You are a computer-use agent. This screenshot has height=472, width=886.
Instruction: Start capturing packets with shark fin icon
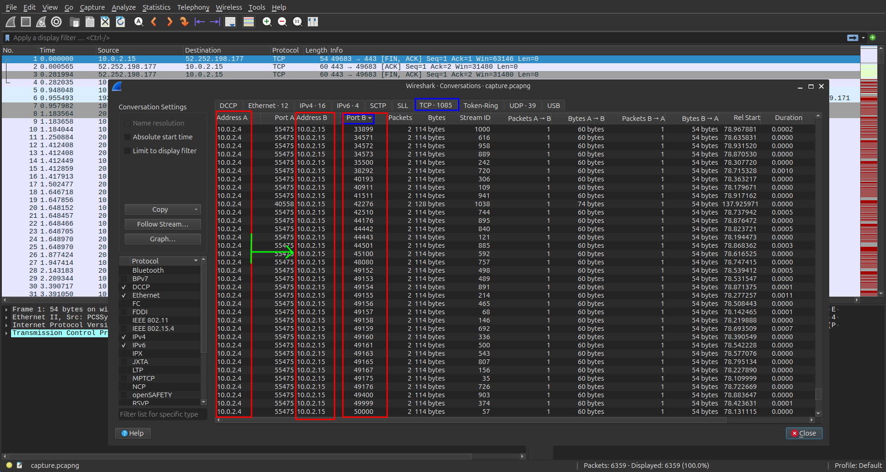coord(11,22)
